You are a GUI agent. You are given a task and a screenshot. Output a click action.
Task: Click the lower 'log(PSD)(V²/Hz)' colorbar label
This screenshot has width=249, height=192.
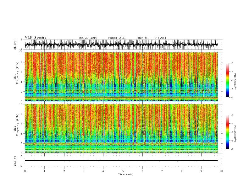[235, 134]
